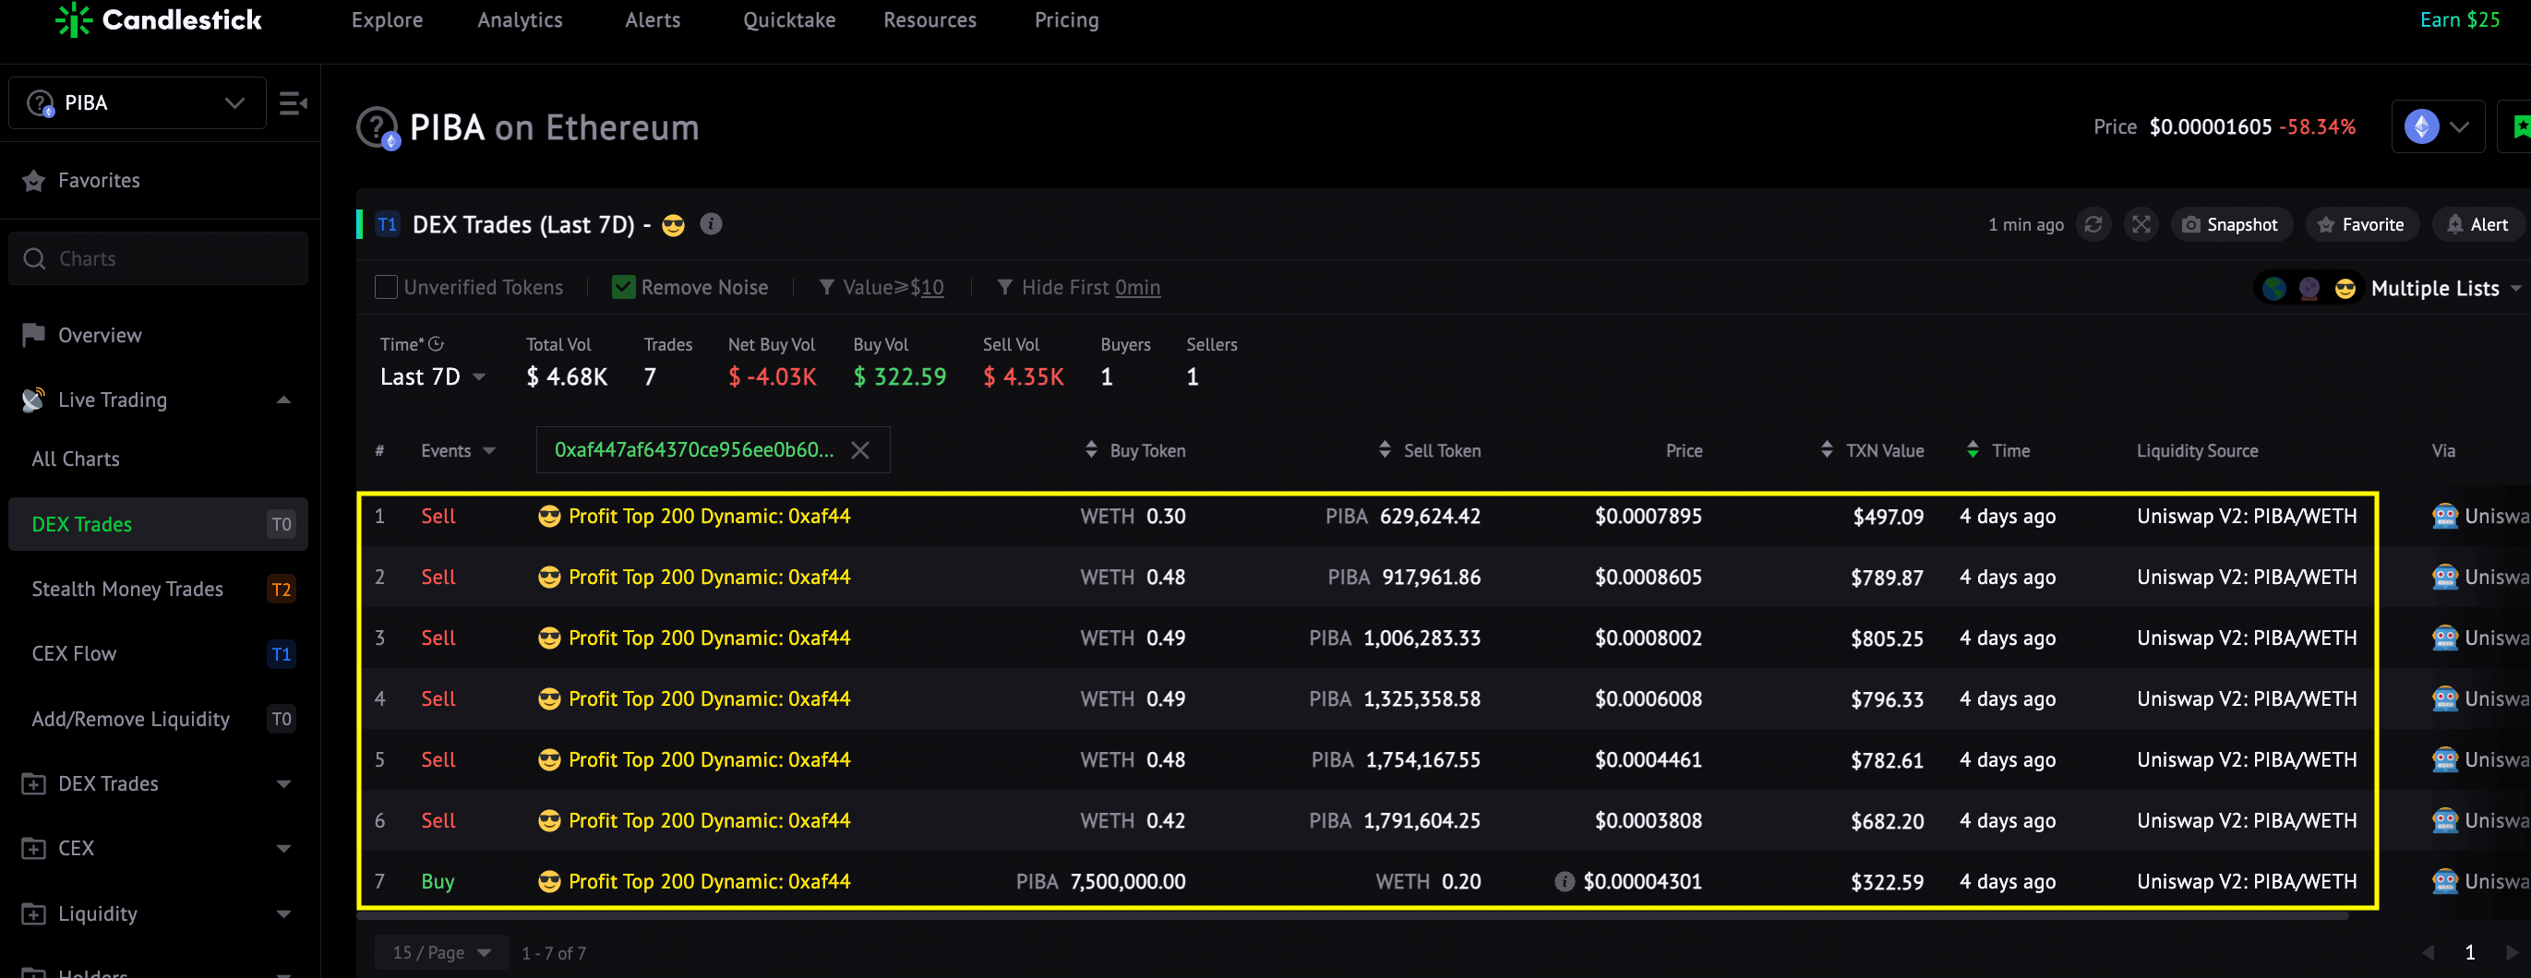Open Stealth Money Trades chart
Image resolution: width=2531 pixels, height=978 pixels.
157,590
